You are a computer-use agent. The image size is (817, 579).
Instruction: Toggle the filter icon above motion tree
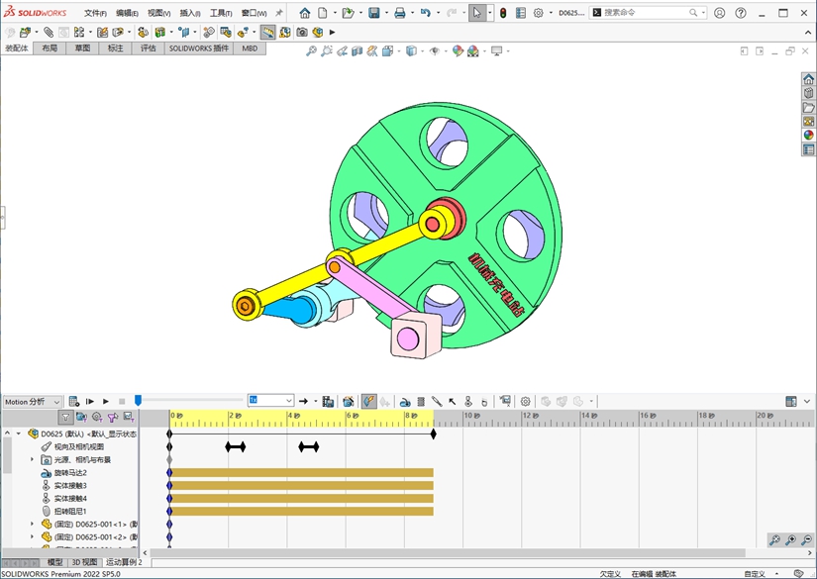pos(65,418)
